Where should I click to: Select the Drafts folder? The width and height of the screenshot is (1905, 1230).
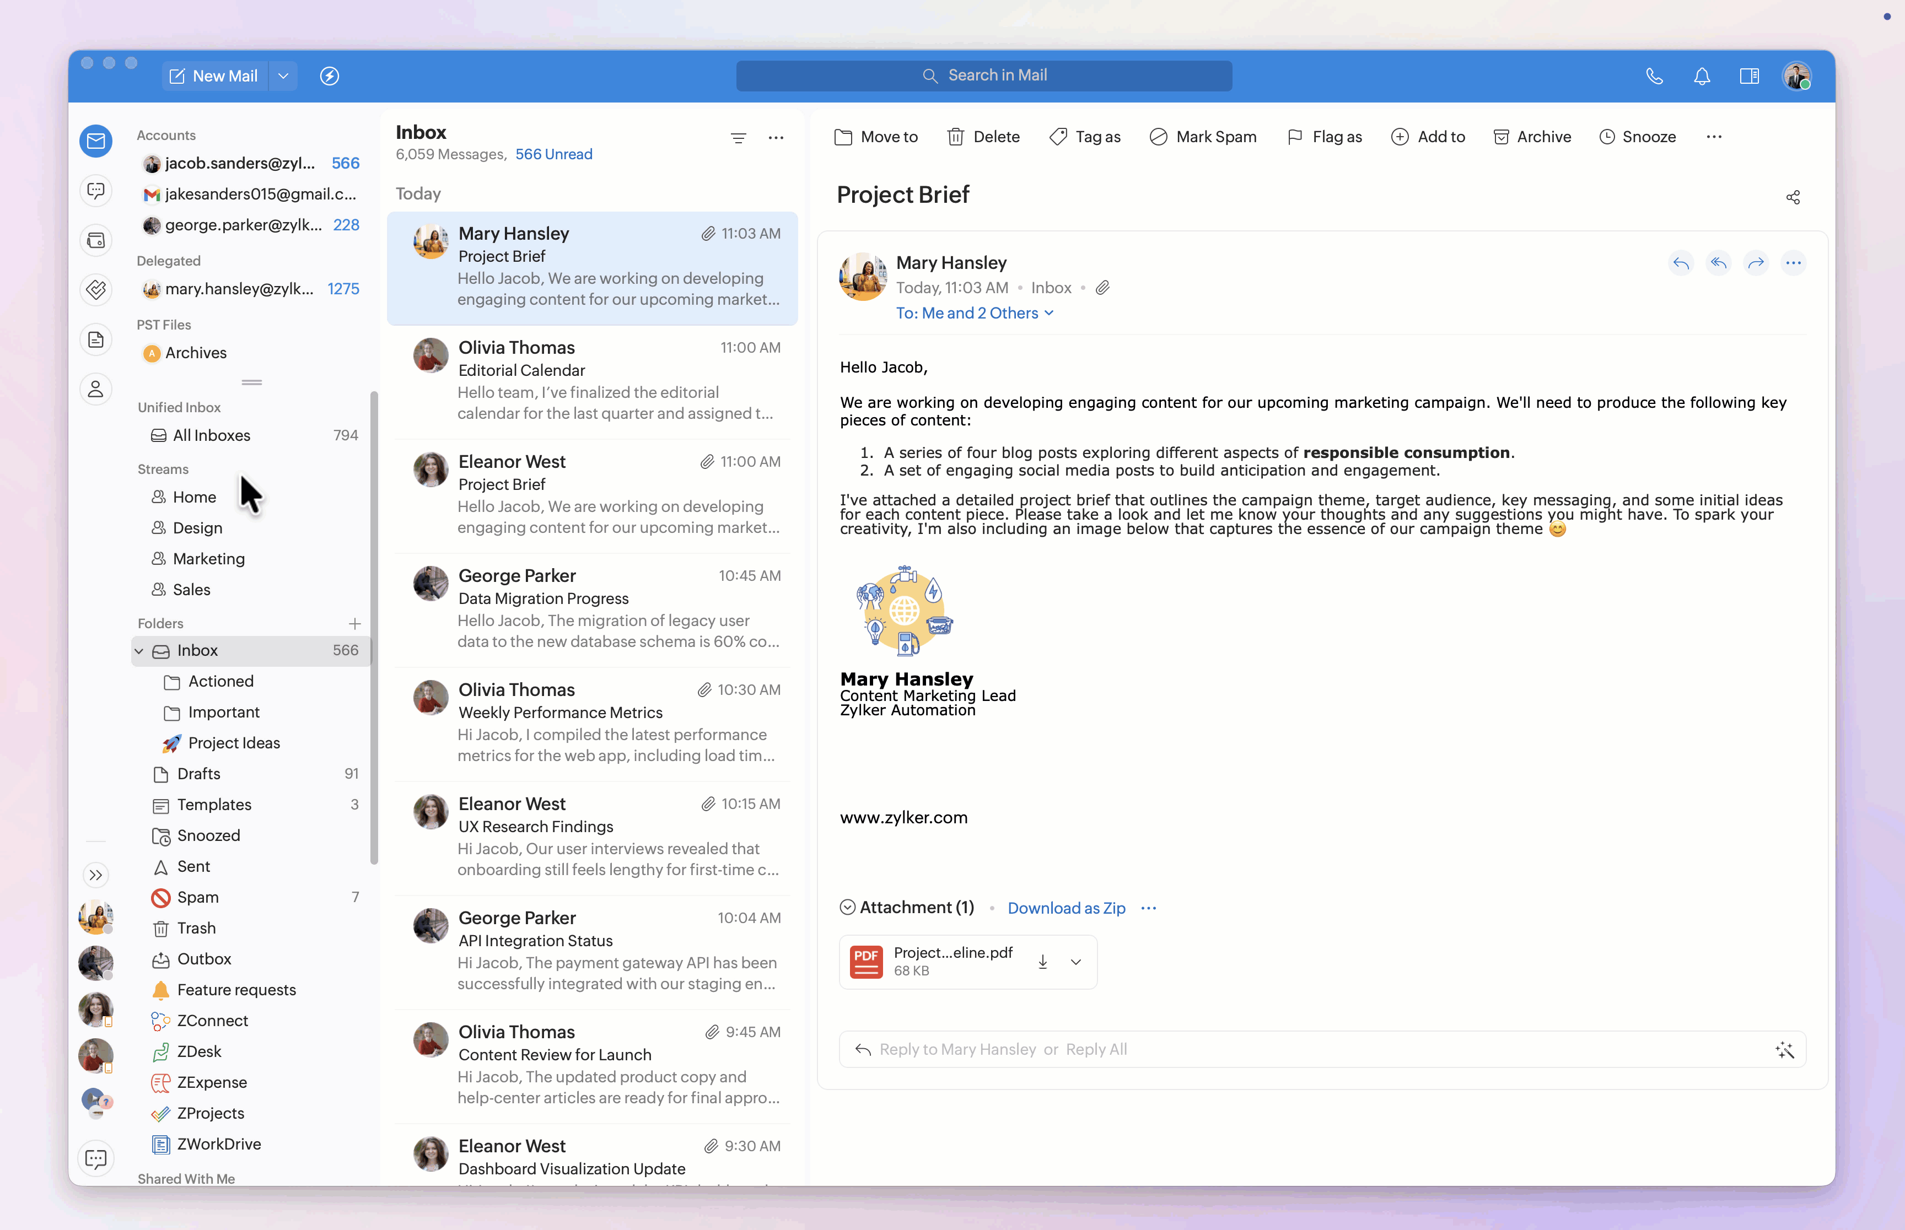(198, 773)
